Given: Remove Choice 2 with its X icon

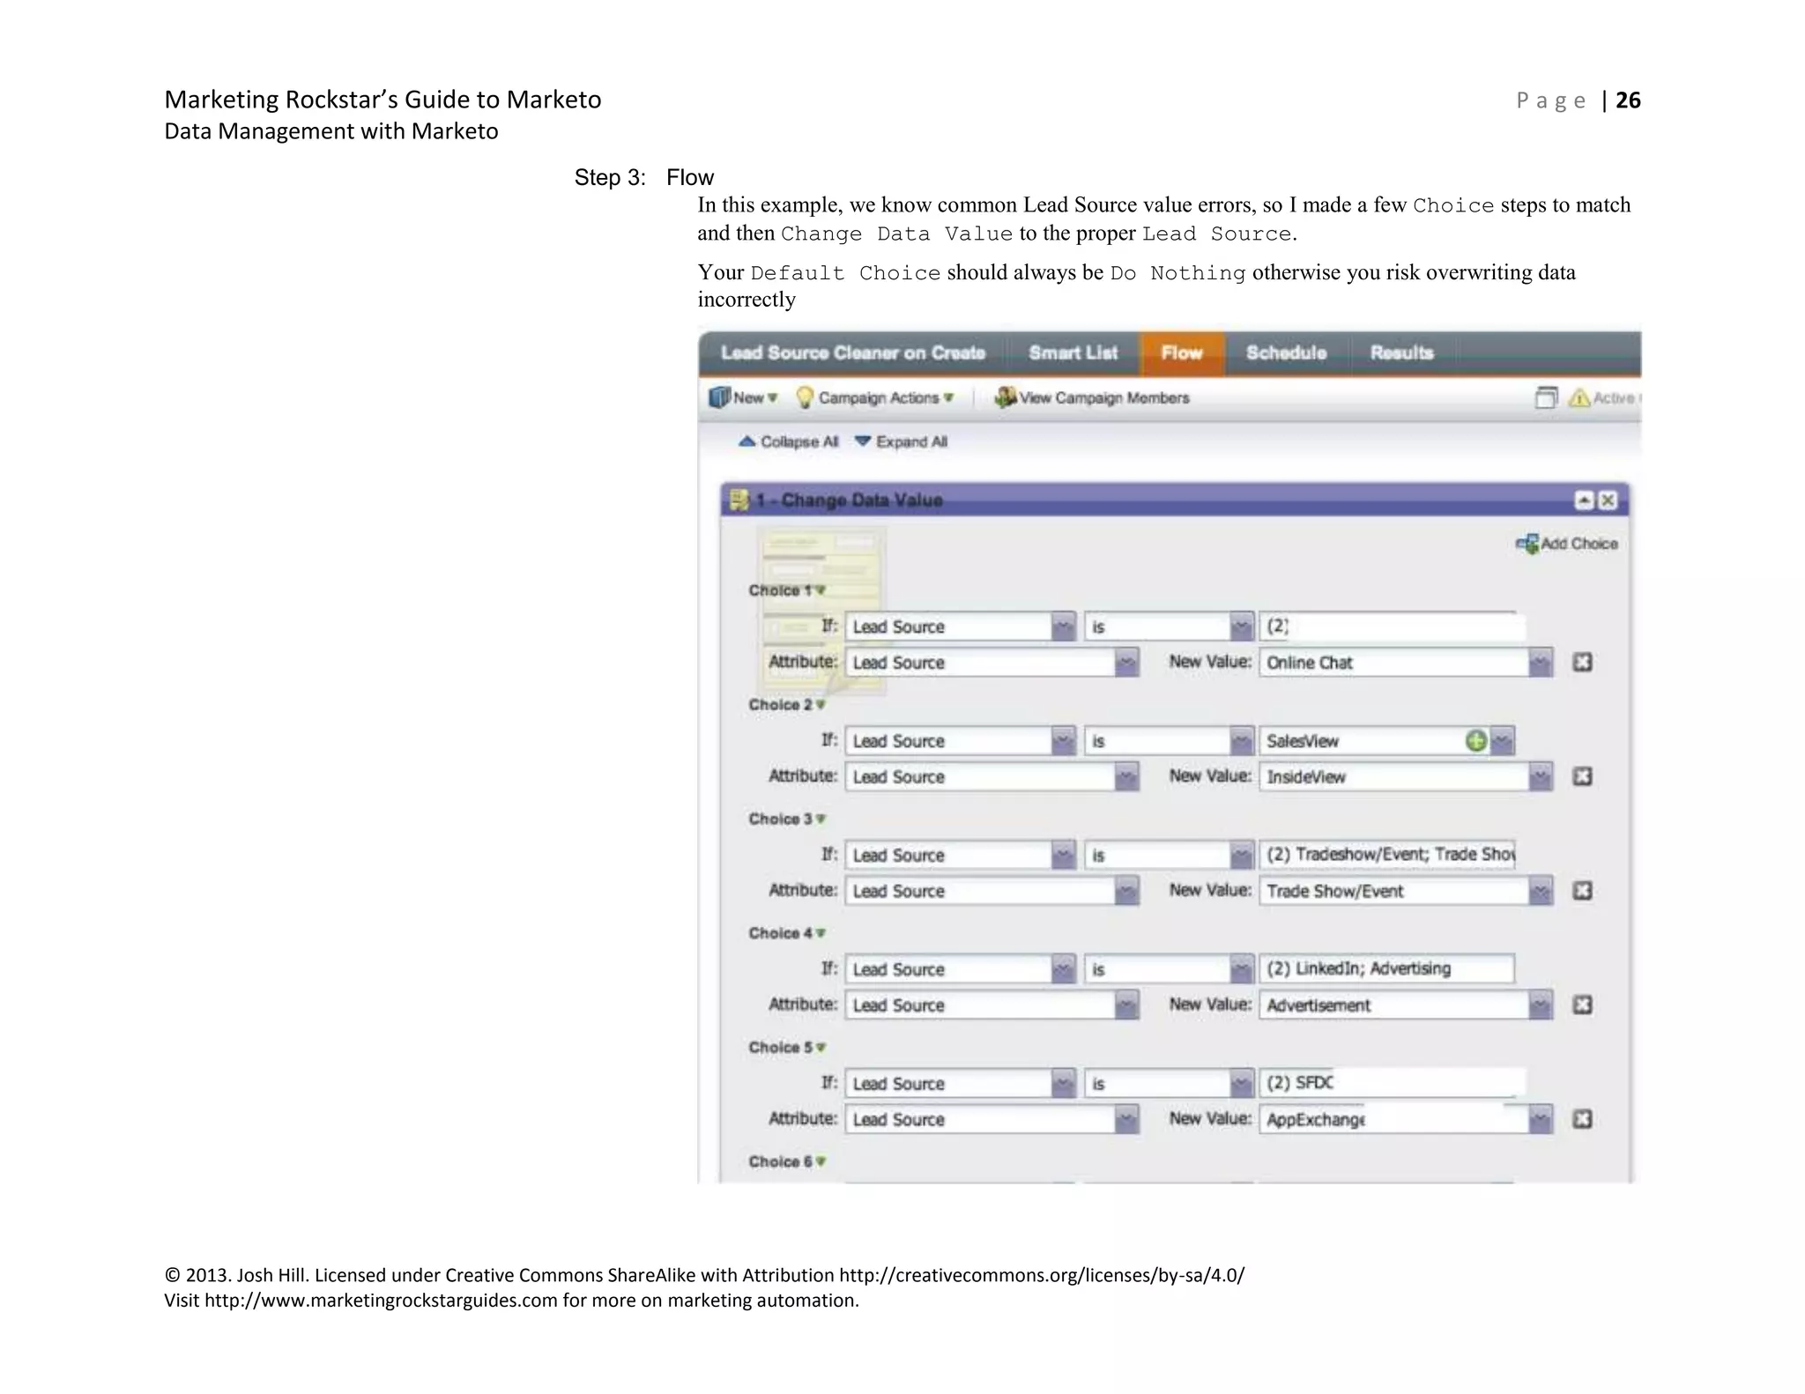Looking at the screenshot, I should [1583, 776].
